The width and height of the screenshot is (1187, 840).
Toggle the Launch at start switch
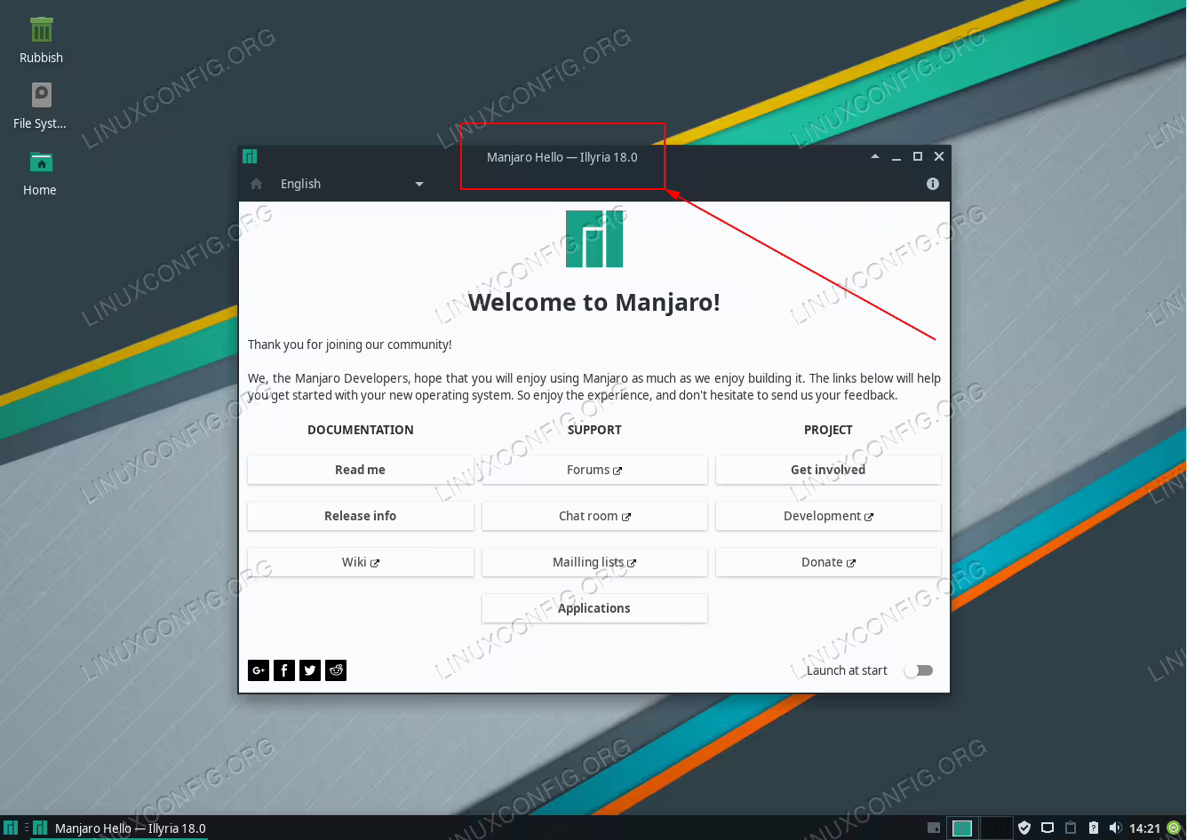point(919,670)
